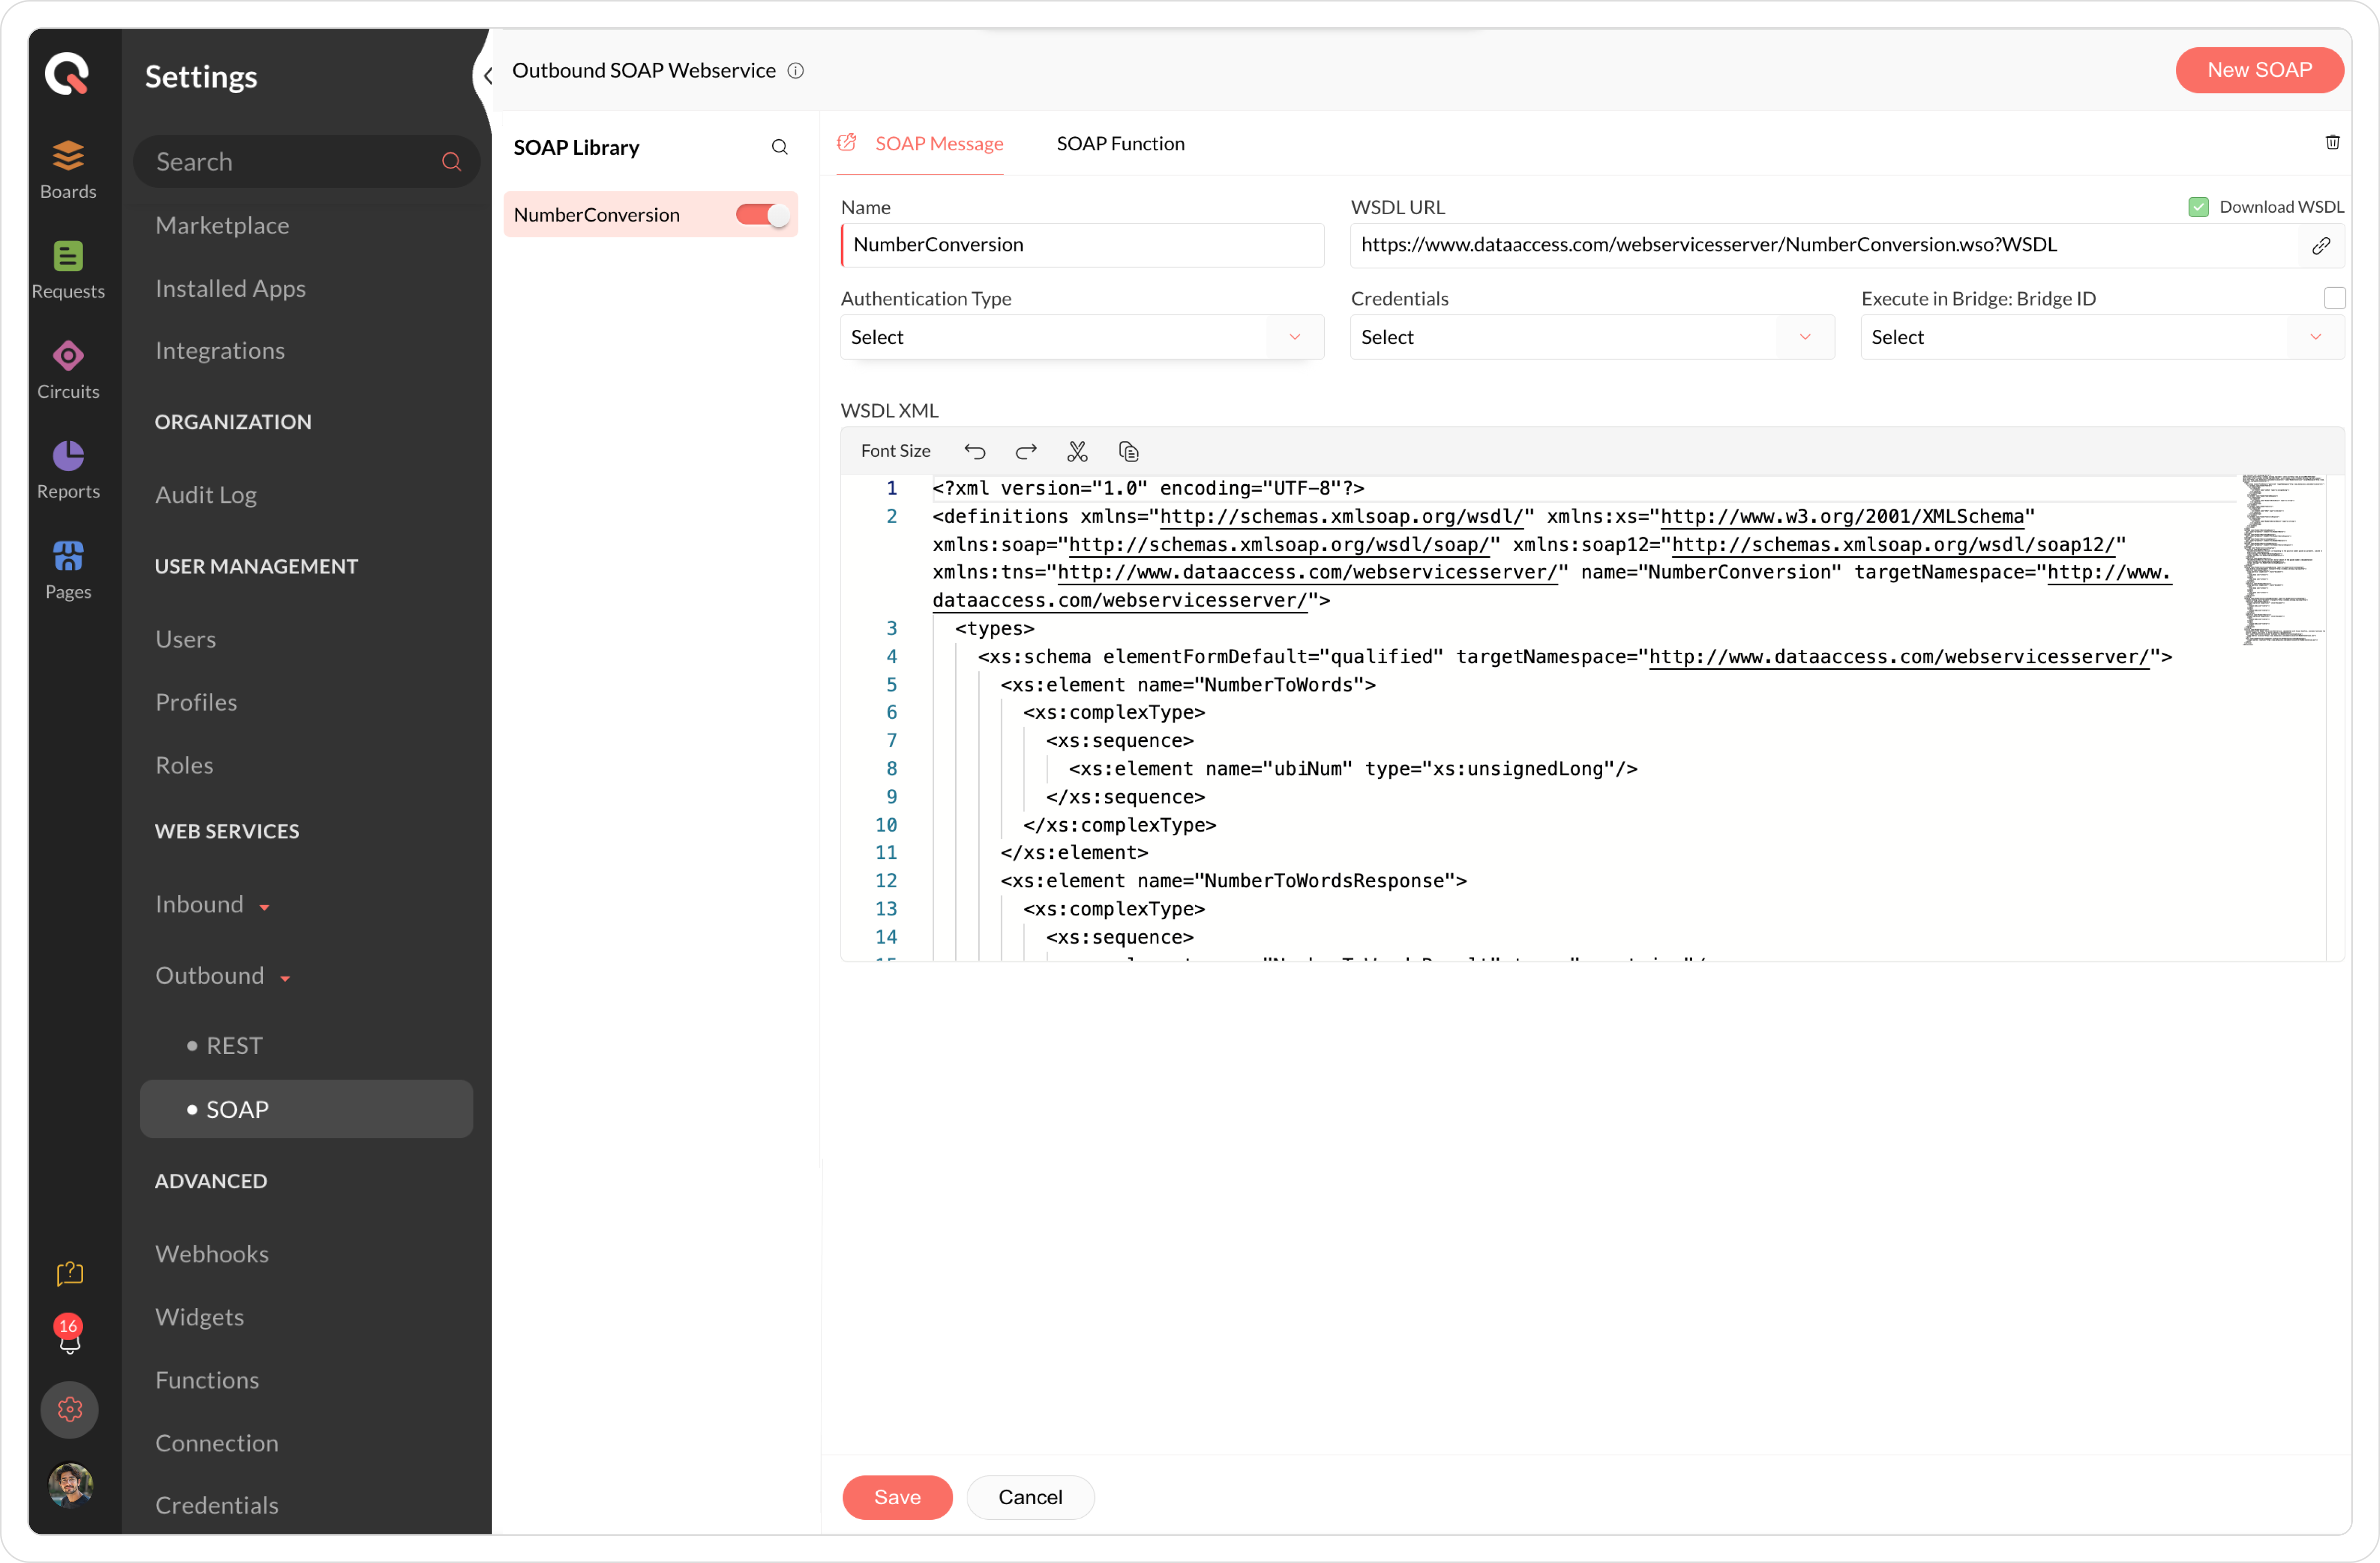Viewport: 2380px width, 1563px height.
Task: Click the copy icon in editor toolbar
Action: click(1128, 451)
